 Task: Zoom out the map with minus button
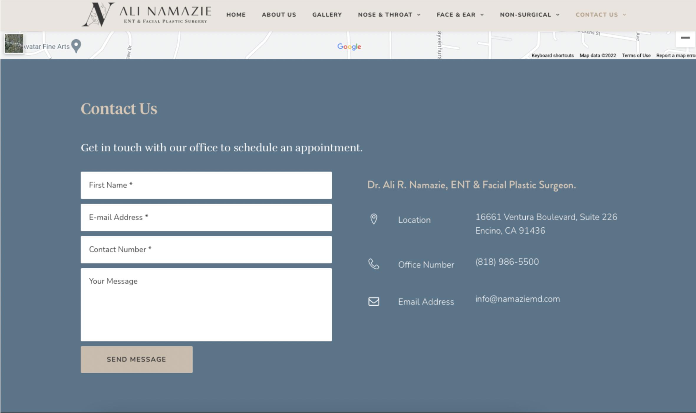685,38
